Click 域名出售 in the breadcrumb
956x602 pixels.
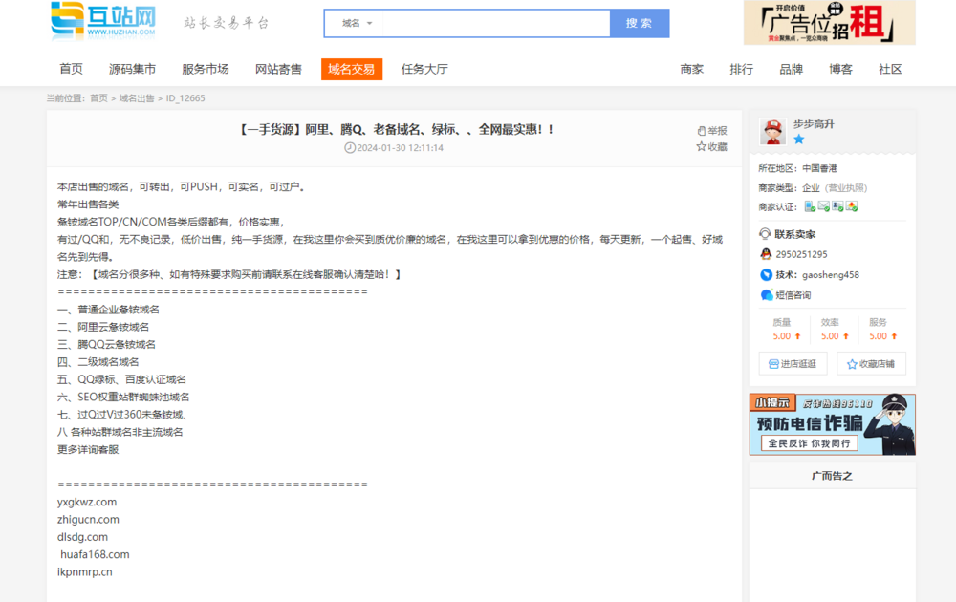[x=137, y=98]
